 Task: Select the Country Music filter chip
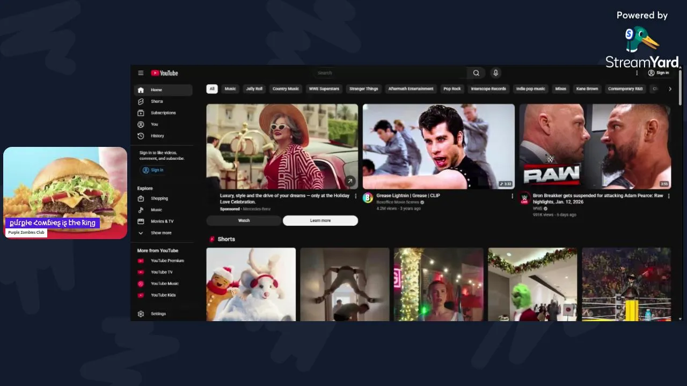point(286,89)
